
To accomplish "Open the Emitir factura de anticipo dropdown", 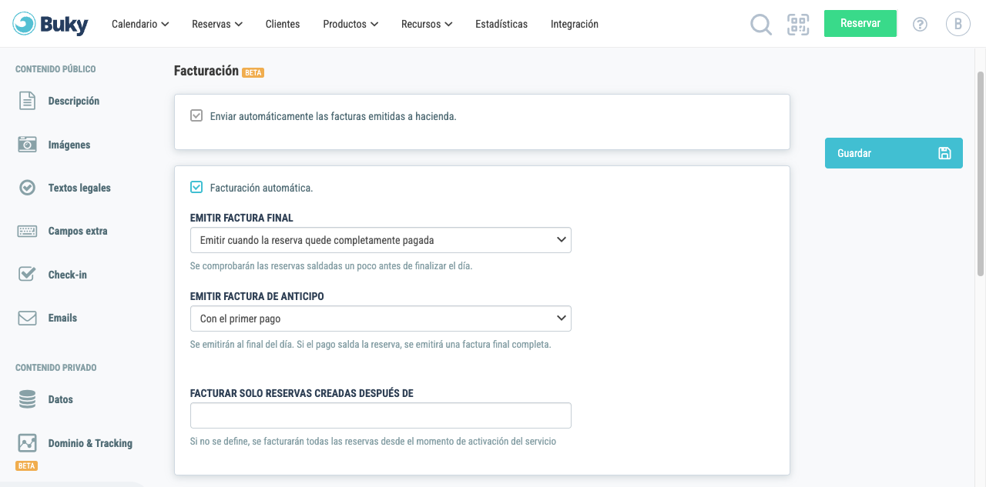I will (x=381, y=319).
